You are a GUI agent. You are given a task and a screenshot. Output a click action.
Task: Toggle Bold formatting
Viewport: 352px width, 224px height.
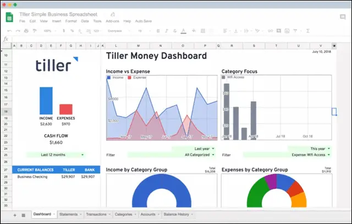coord(158,31)
